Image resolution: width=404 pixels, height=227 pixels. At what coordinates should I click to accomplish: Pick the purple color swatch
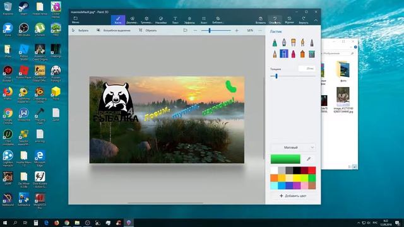pos(297,185)
